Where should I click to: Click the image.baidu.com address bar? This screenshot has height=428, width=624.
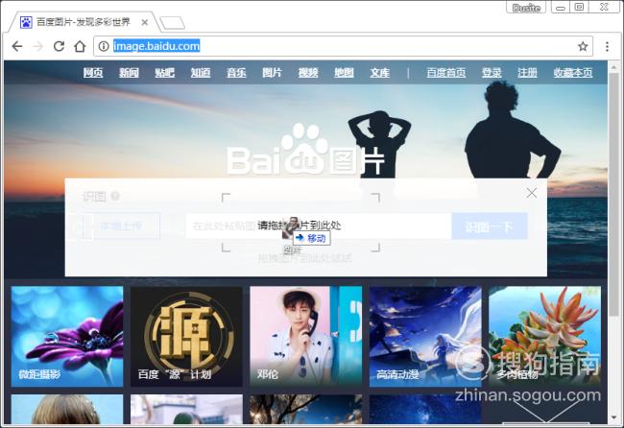click(x=343, y=46)
